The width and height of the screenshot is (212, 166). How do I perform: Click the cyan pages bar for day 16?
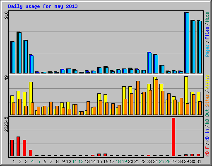107,71
